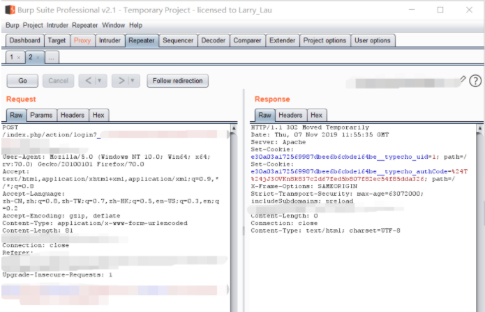The image size is (485, 312).
Task: Click the pencil edit target icon
Action: click(463, 79)
